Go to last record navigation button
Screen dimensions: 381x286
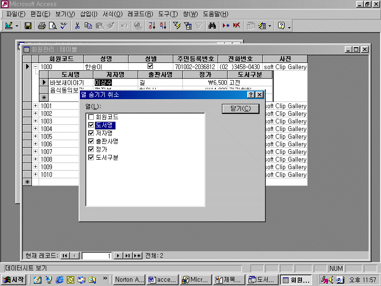pos(128,255)
